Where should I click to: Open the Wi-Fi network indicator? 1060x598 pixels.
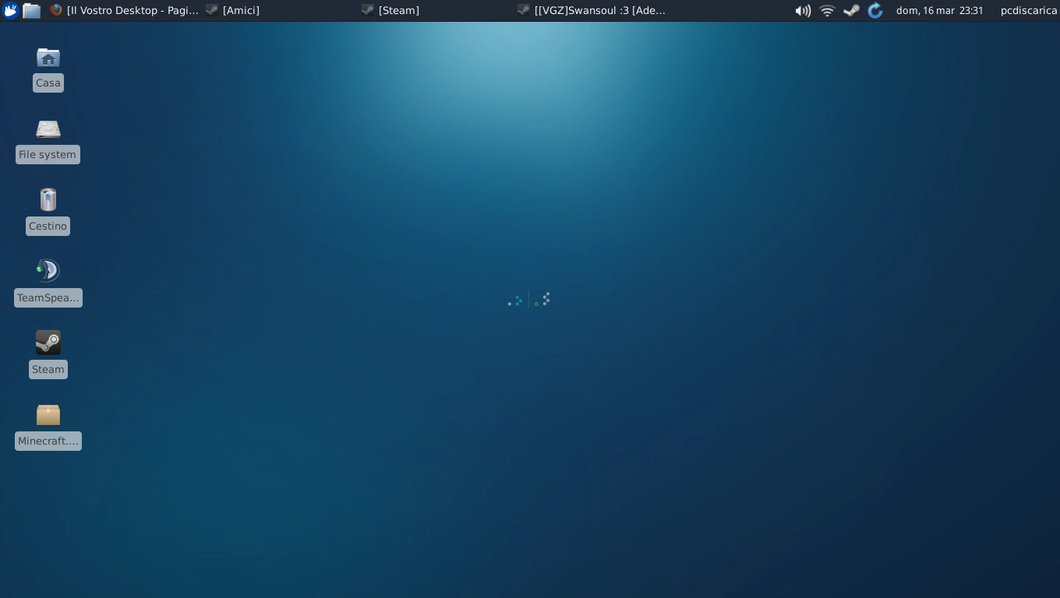tap(827, 10)
